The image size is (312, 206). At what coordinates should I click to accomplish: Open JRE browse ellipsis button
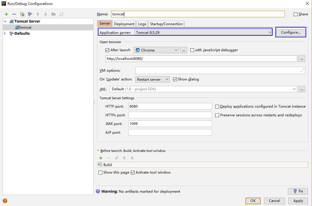point(302,89)
